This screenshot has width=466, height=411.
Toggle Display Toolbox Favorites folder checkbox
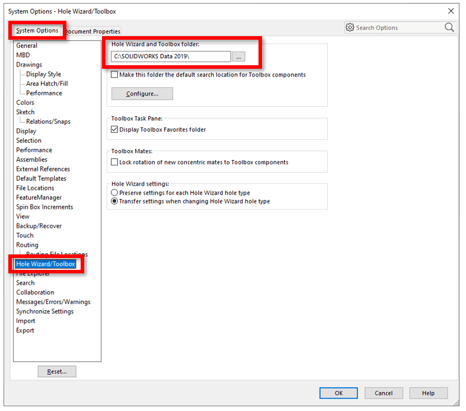click(115, 129)
